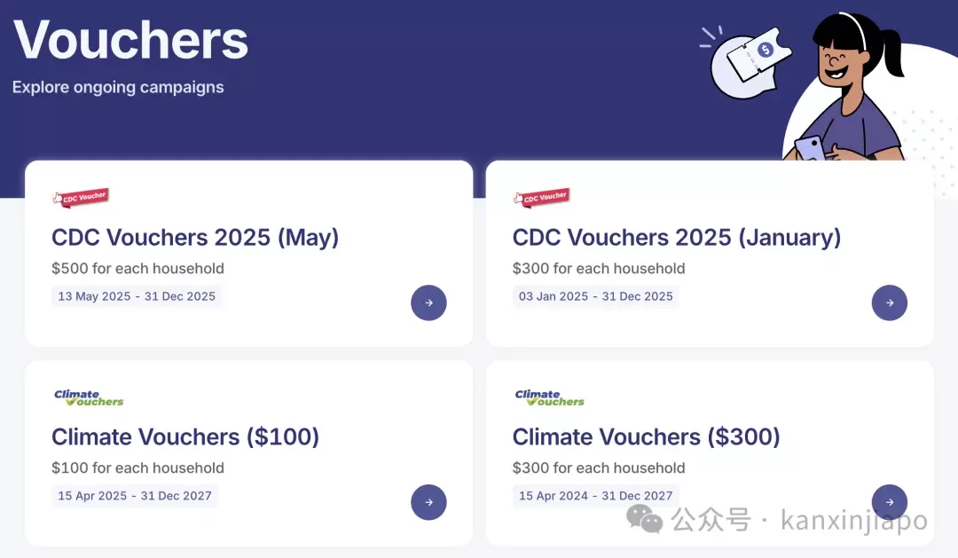Viewport: 958px width, 558px height.
Task: Click the $500 for each household text
Action: 138,268
